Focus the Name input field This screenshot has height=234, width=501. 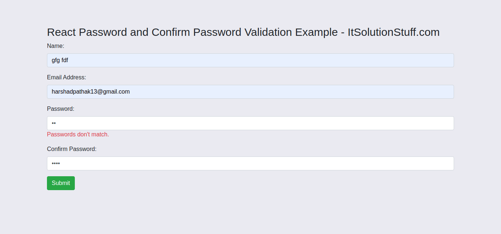coord(250,60)
